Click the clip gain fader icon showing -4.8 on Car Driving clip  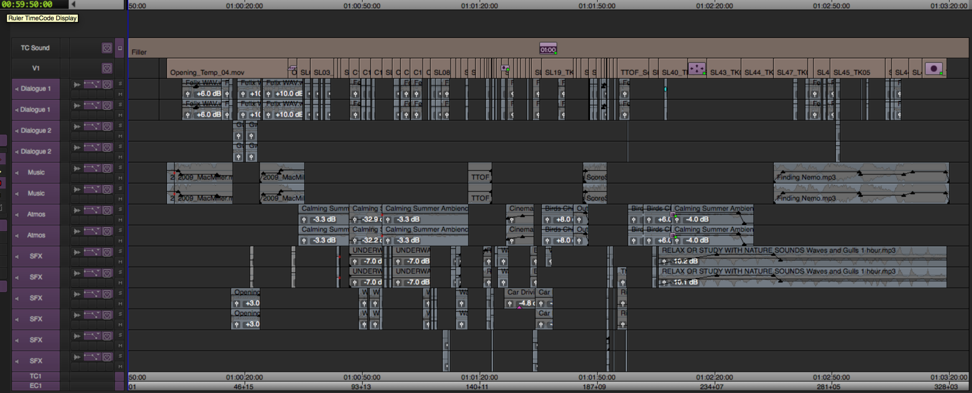pos(509,304)
